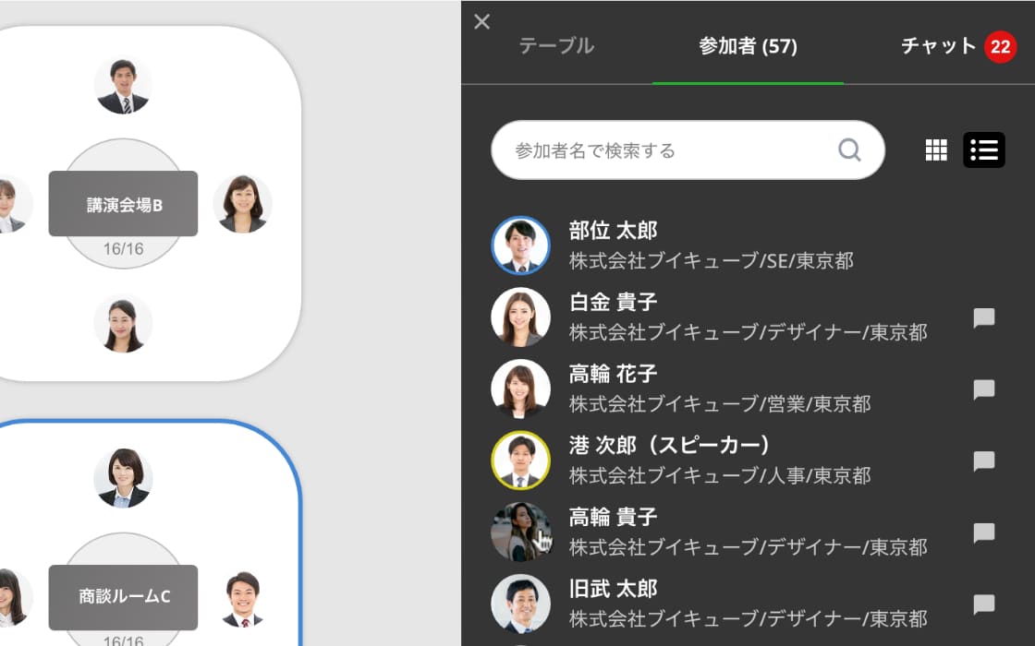Click woman avatar below 講演会場B table
Screen dimensions: 1035x646
(x=124, y=324)
